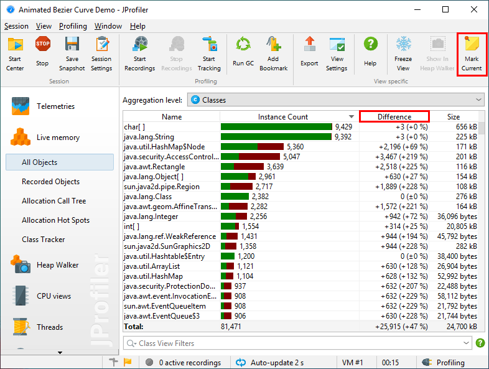Select the char[ ] row

(300, 127)
